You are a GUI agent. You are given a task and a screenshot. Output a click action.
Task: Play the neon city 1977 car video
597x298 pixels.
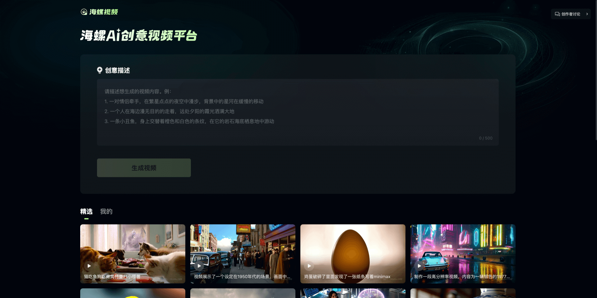tap(419, 266)
